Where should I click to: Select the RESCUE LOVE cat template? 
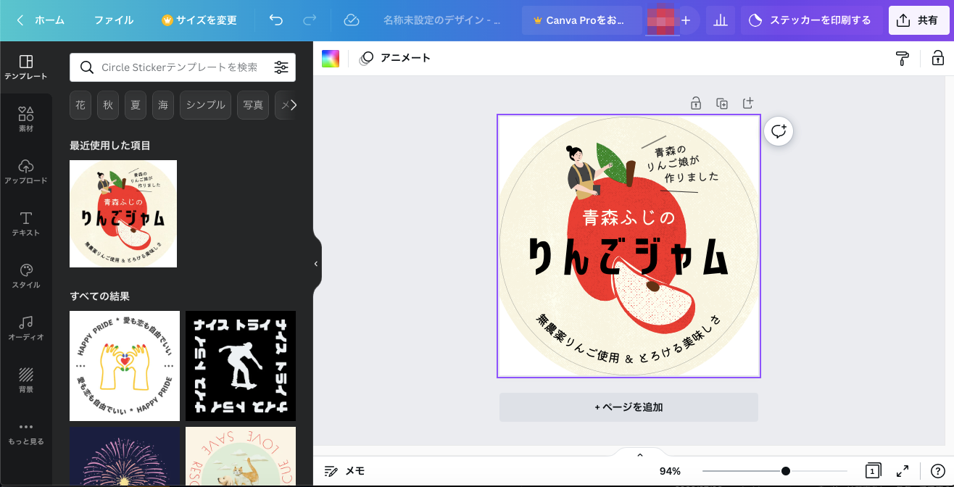pyautogui.click(x=241, y=457)
